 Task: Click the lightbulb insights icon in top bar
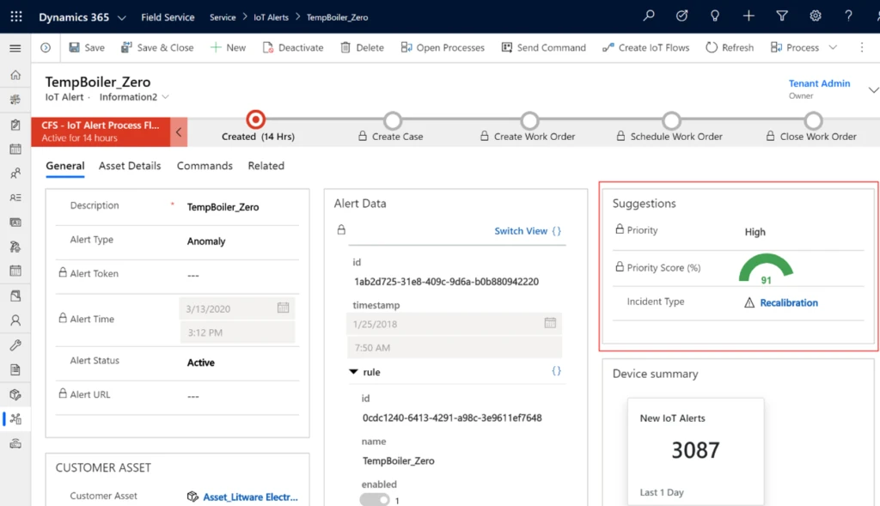click(x=714, y=15)
